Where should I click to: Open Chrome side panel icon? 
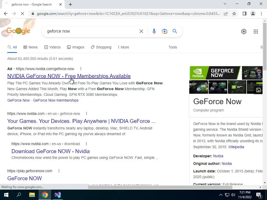pos(245,14)
